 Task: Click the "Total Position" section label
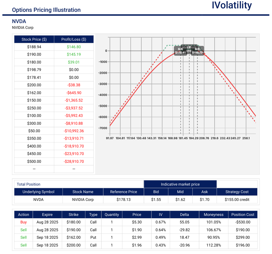(29, 184)
